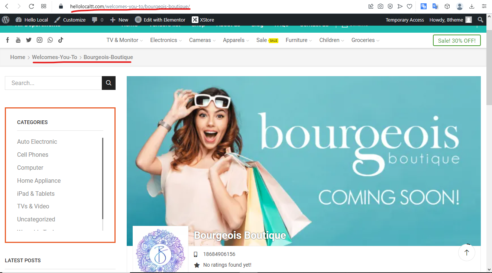The image size is (492, 273).
Task: Open XStore admin bar menu
Action: [203, 20]
